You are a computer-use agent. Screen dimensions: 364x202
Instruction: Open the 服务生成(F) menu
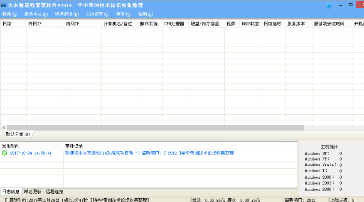[36, 14]
